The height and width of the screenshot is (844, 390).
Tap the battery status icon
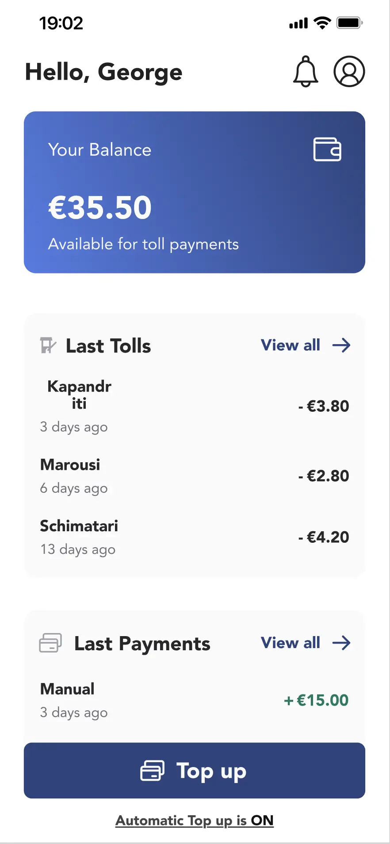click(x=350, y=23)
